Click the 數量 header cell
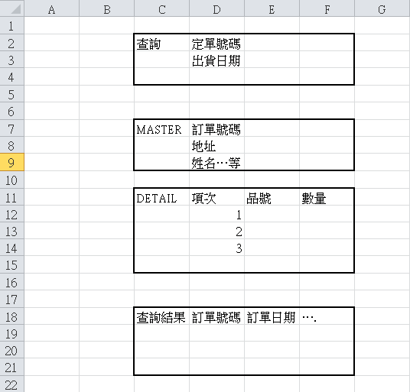Screen dimensions: 410x392 pos(327,197)
